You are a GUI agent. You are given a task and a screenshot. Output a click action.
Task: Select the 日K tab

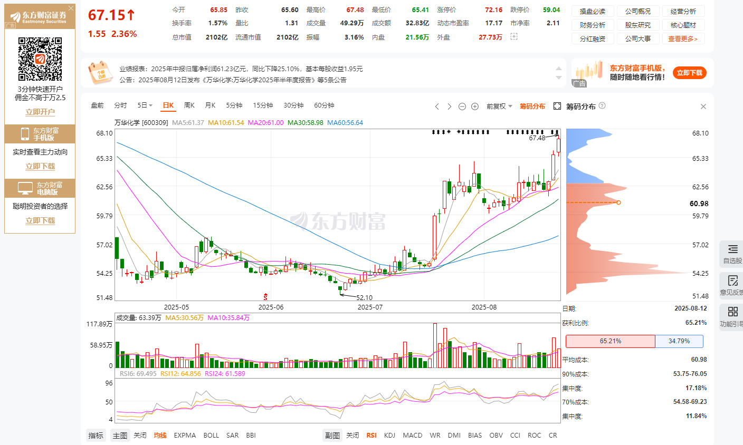(168, 105)
